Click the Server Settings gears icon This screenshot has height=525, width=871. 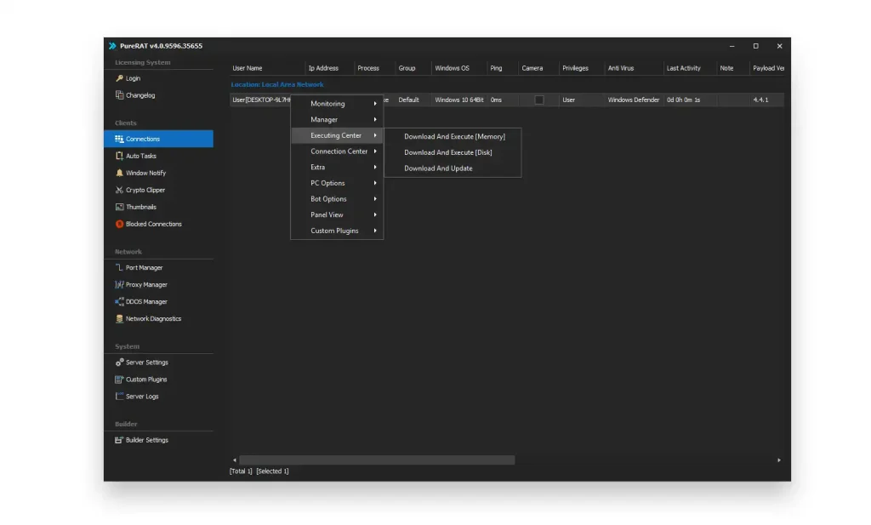coord(119,362)
